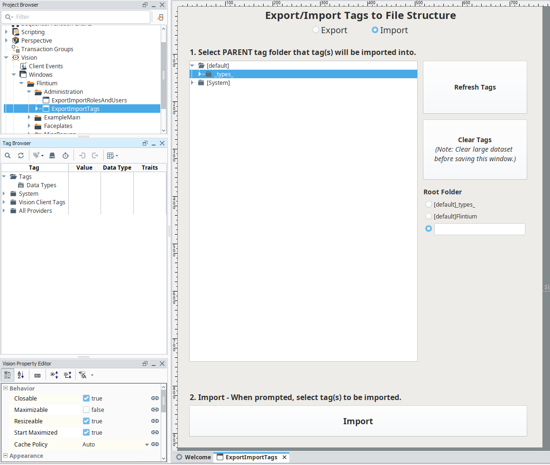550x465 pixels.
Task: Open ExportImportRolesAndUsers window
Action: coord(89,100)
